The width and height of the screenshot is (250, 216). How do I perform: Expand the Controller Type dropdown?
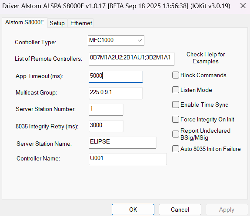coord(116,40)
